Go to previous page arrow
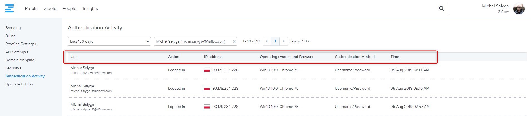531x116 pixels. pos(267,41)
